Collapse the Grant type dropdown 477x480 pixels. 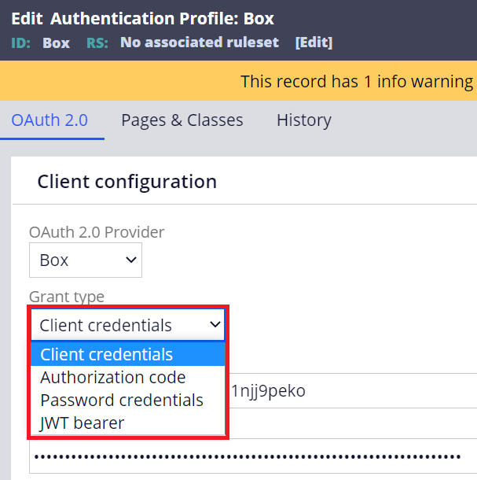click(x=128, y=325)
